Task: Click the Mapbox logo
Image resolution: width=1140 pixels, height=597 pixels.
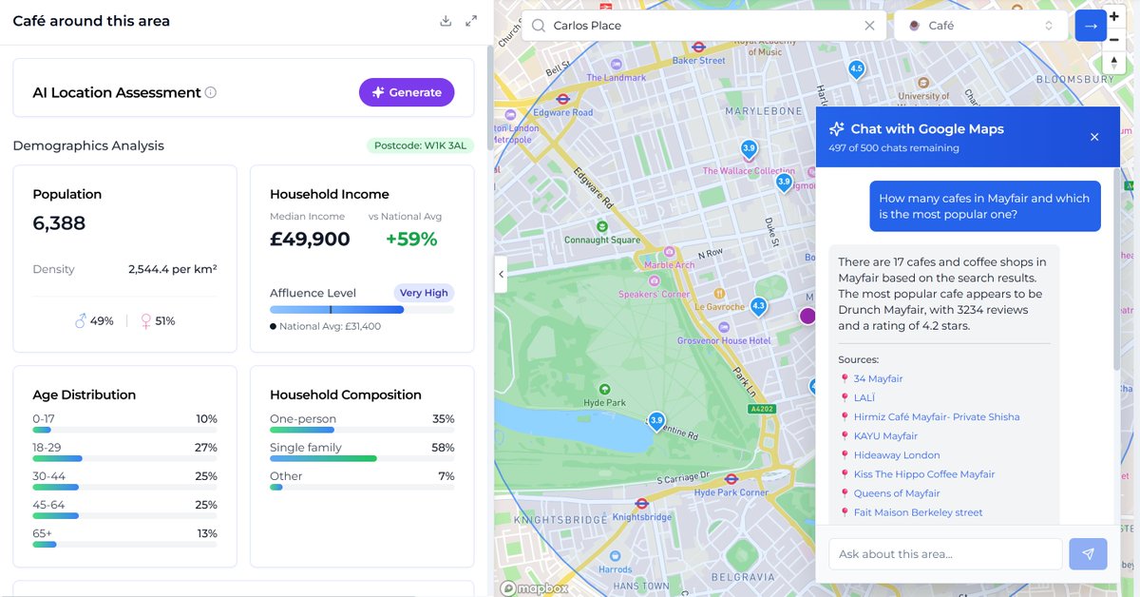Action: (535, 587)
